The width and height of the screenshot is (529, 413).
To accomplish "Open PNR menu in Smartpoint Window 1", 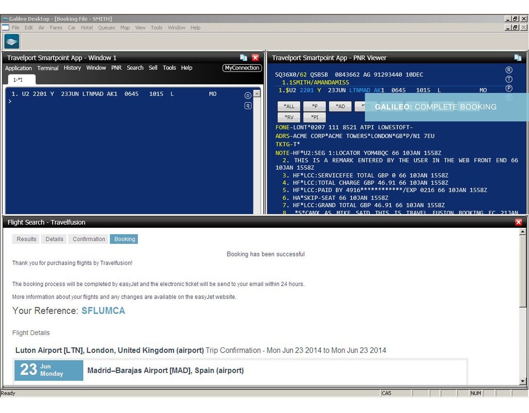I will click(117, 68).
